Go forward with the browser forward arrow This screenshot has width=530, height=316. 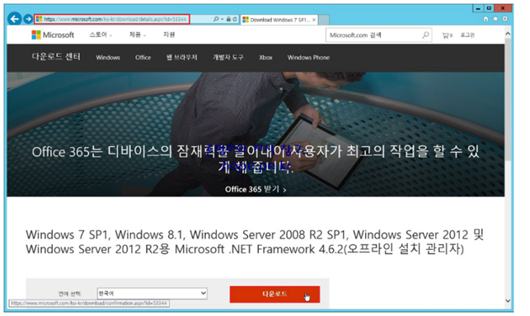pyautogui.click(x=28, y=19)
